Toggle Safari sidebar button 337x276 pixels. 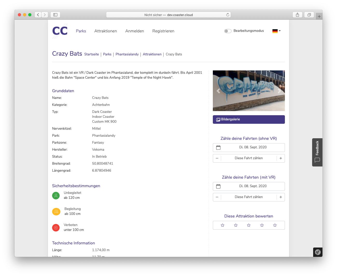[55, 15]
